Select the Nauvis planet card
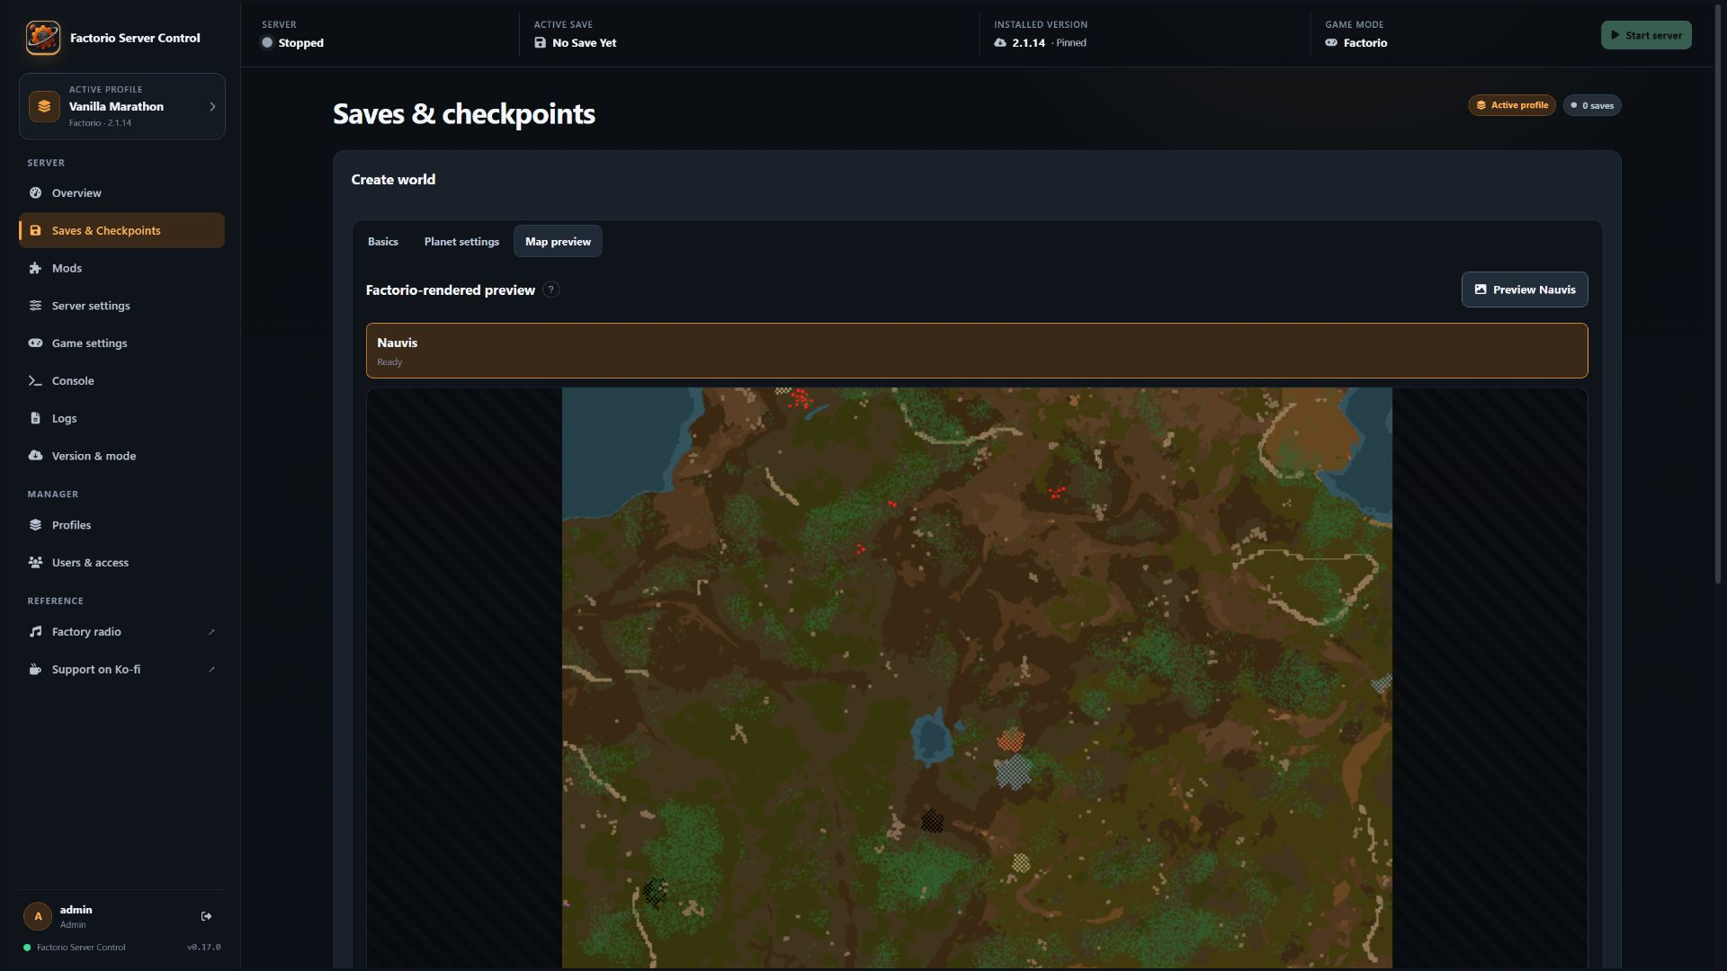Viewport: 1727px width, 971px height. 977,351
